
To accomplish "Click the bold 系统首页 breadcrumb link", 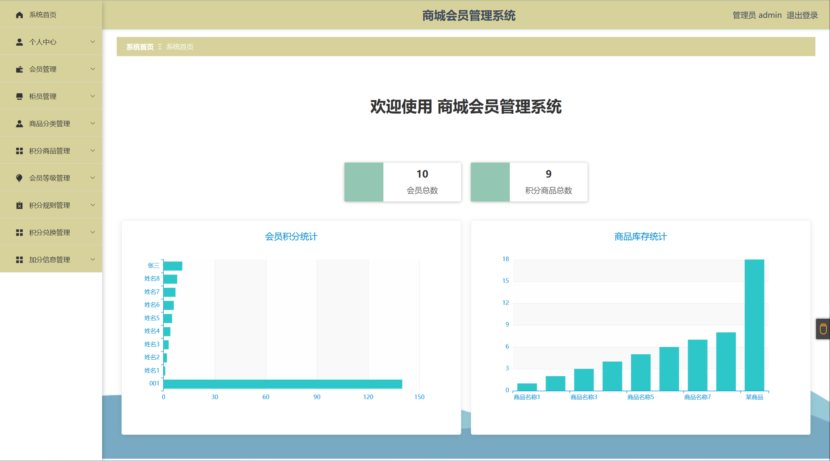I will click(x=140, y=47).
